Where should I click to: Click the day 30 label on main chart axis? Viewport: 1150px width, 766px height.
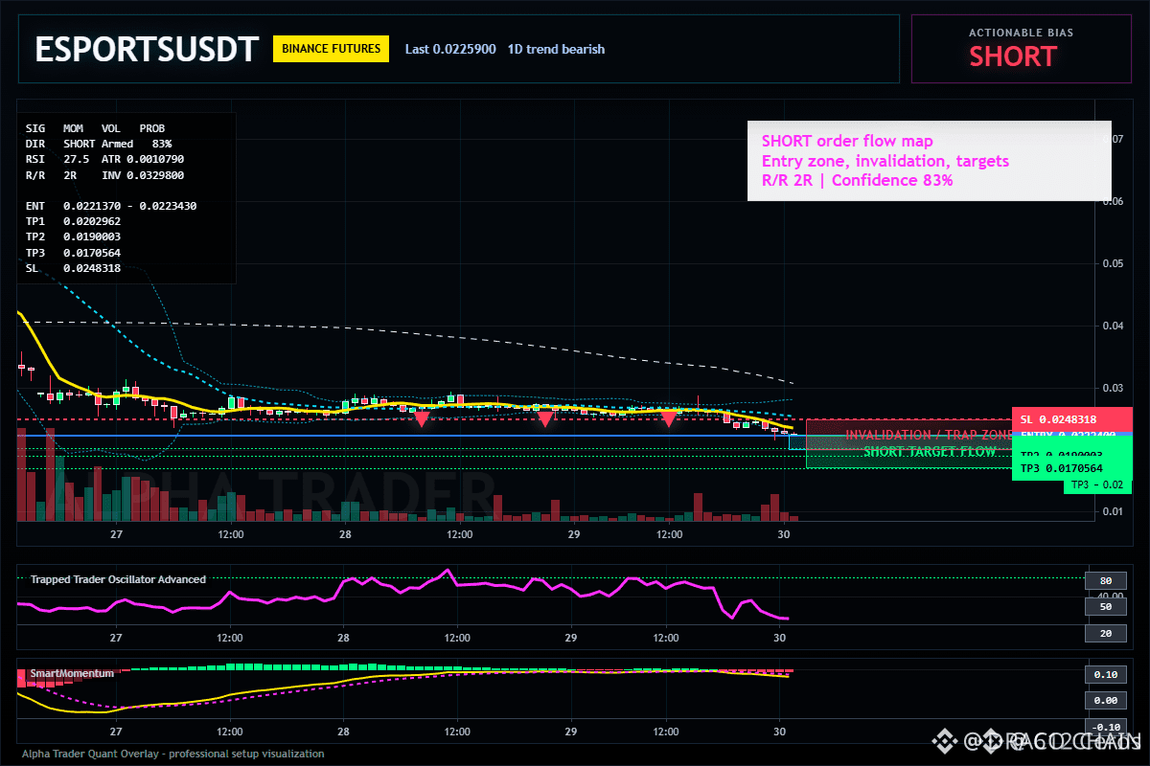[784, 535]
